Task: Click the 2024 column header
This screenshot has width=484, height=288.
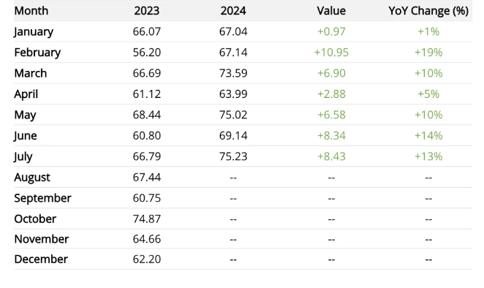Action: click(233, 11)
